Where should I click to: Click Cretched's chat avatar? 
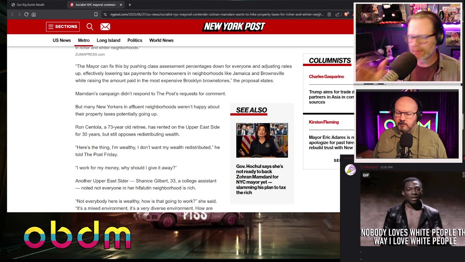pos(351,170)
